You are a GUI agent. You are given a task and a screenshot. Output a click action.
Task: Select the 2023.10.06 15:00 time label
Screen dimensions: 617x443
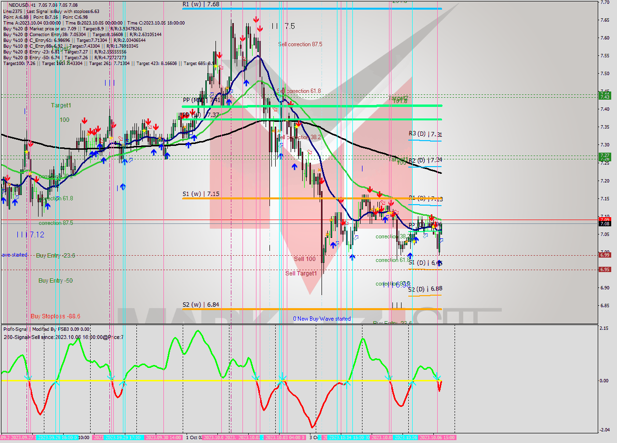(x=437, y=438)
